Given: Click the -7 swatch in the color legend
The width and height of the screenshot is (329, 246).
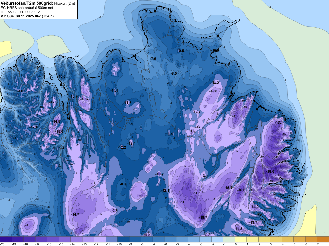Looking at the screenshot, I should tap(159, 239).
